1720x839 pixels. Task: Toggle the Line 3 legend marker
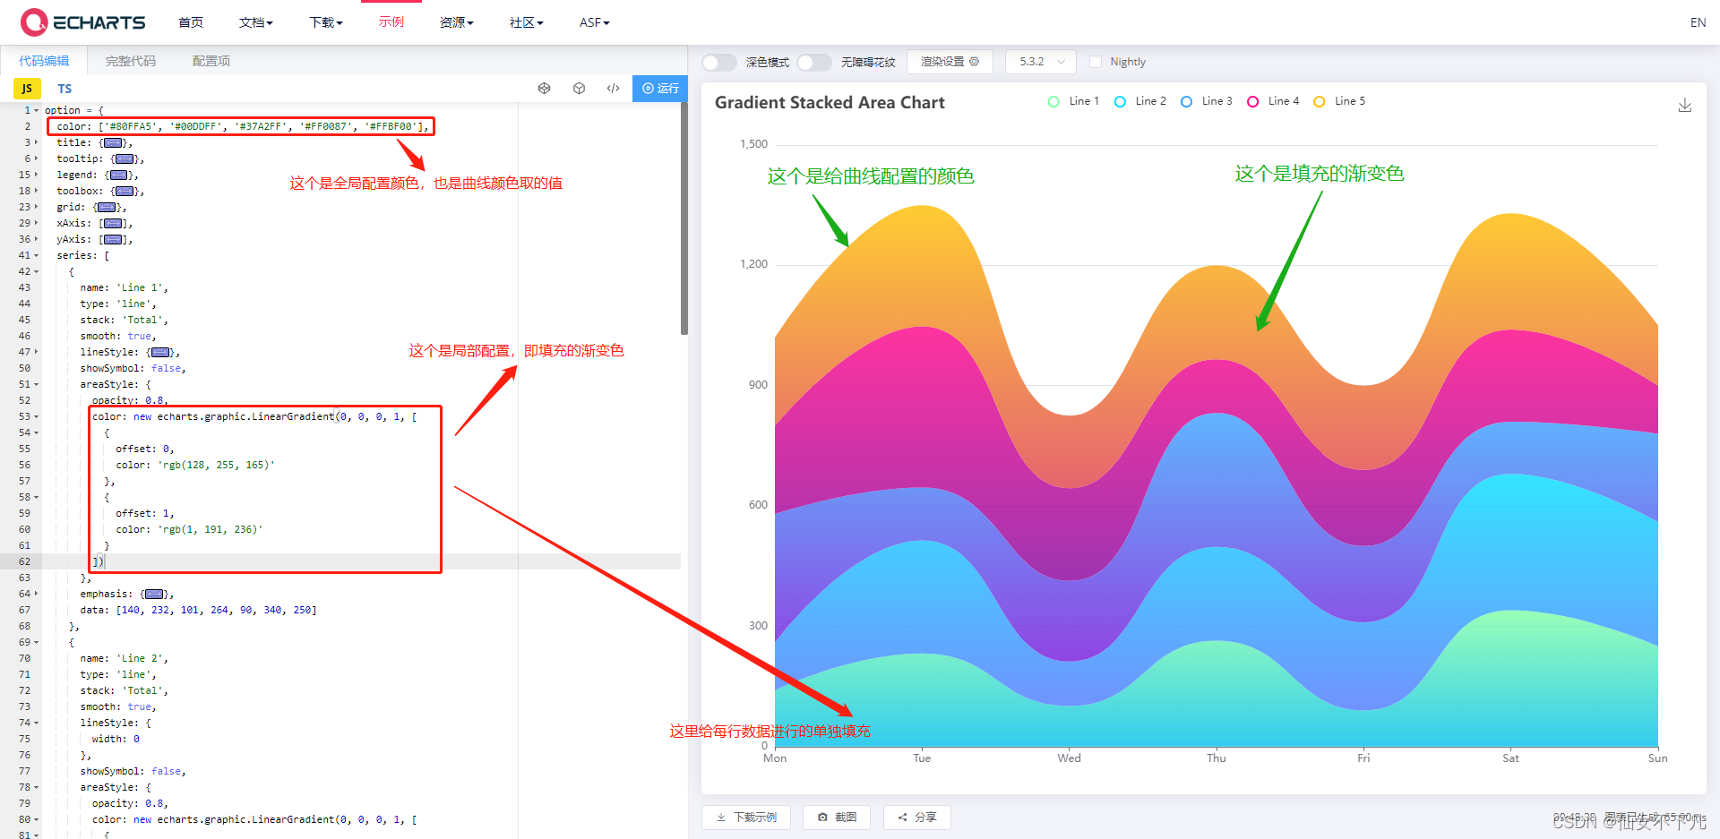1186,101
